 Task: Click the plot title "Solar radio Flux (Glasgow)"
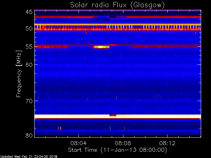pos(117,5)
